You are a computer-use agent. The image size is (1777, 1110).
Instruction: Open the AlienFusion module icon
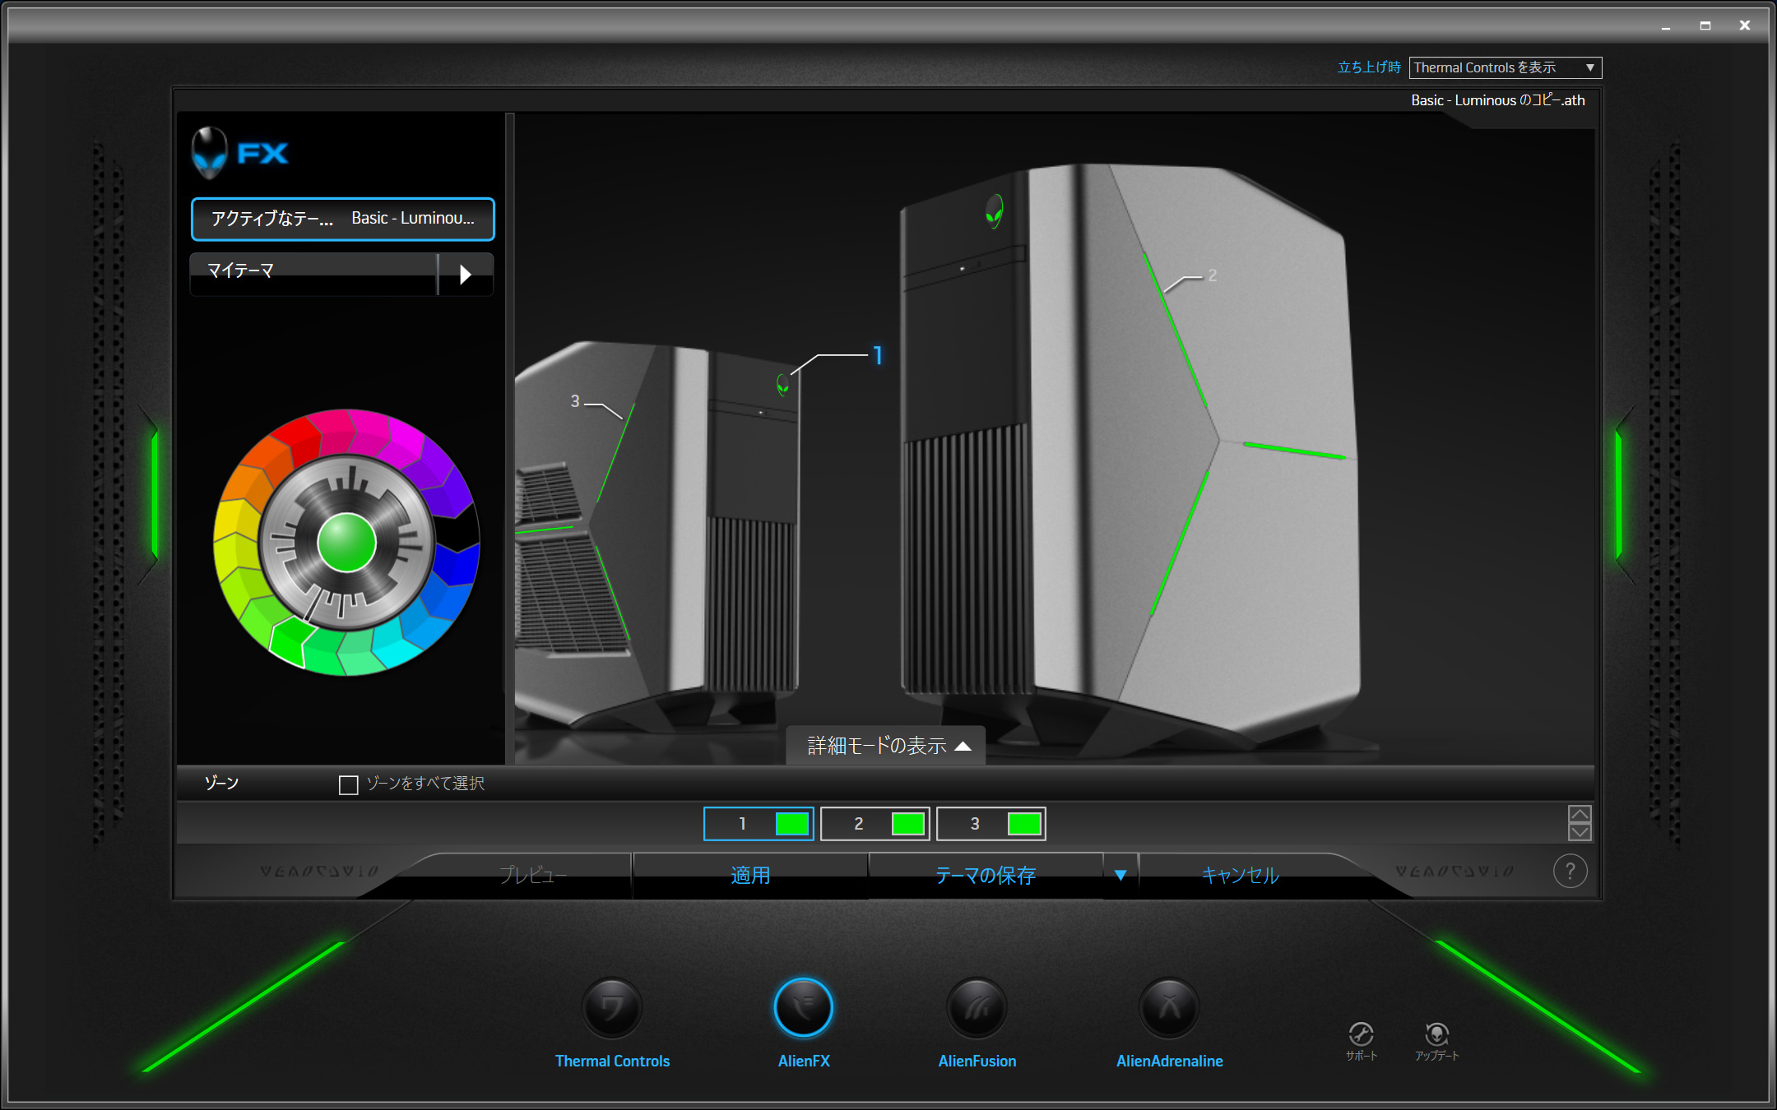(977, 1007)
